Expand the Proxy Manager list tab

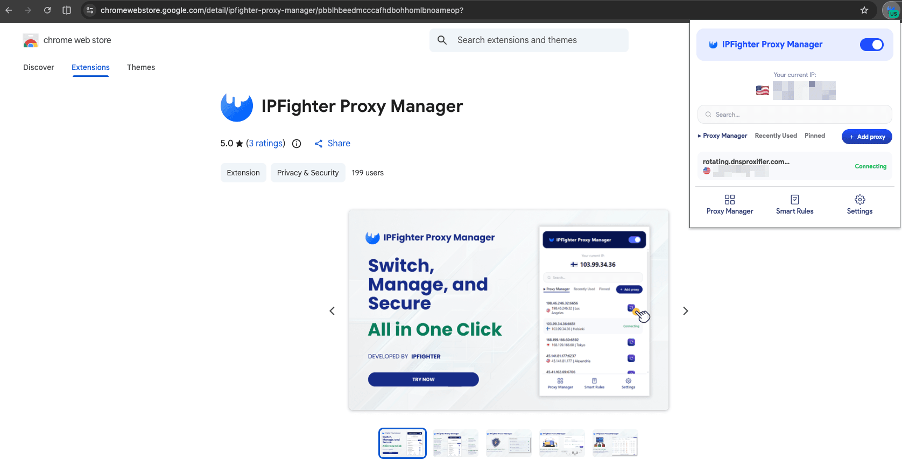coord(722,136)
